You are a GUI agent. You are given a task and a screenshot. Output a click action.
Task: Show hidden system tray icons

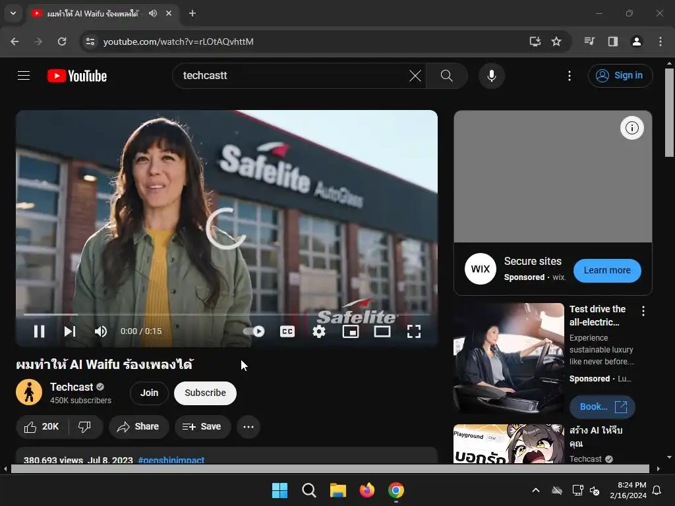[x=535, y=490]
